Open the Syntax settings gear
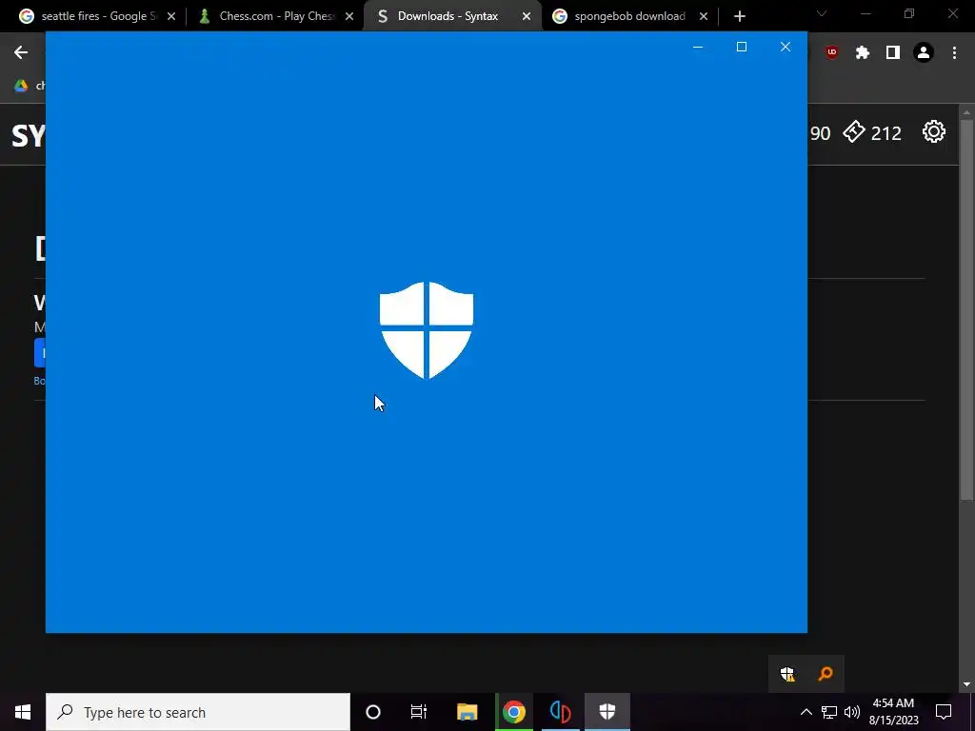 tap(933, 131)
